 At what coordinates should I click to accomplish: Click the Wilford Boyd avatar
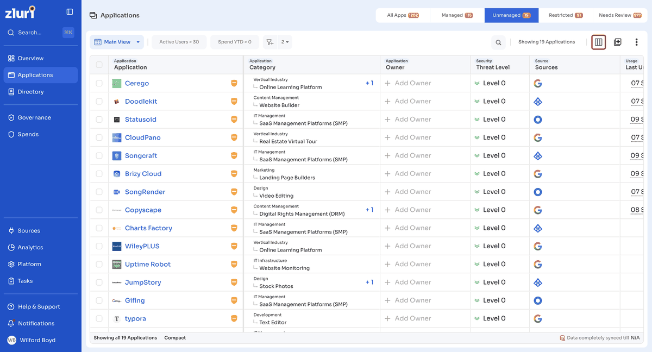coord(11,340)
